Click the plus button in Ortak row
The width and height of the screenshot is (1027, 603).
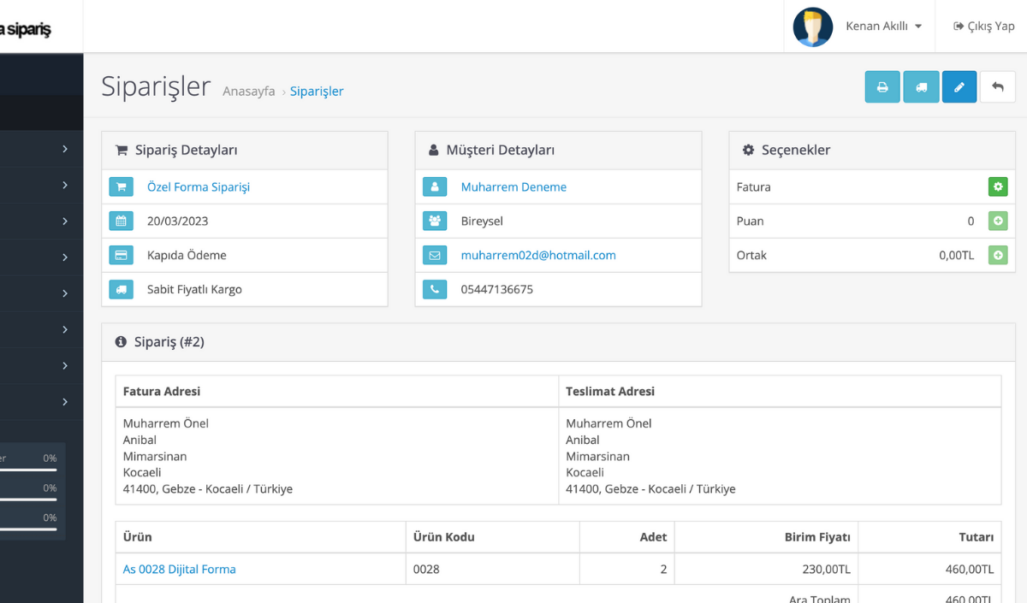coord(998,255)
